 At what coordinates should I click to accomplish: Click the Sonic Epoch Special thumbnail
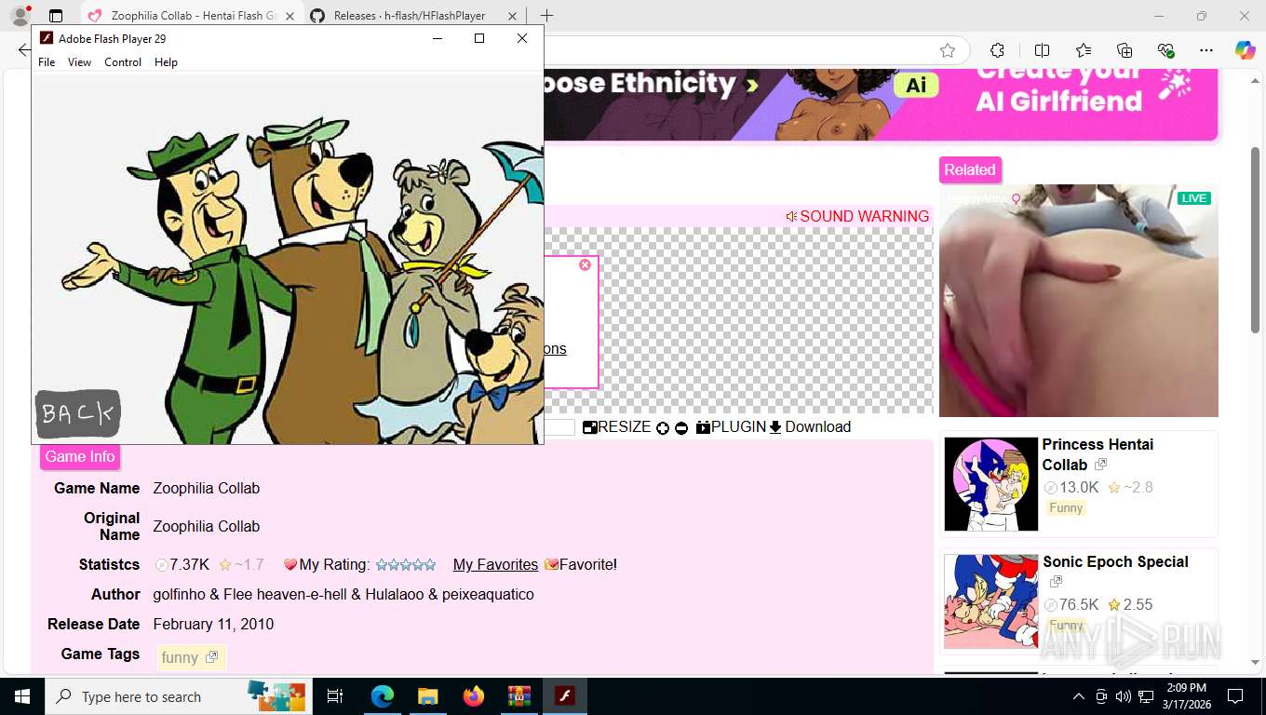[990, 601]
